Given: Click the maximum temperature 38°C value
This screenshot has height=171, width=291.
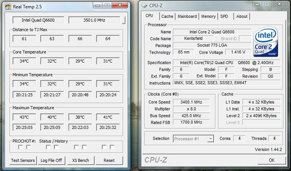Looking at the screenshot, I should [80, 117].
